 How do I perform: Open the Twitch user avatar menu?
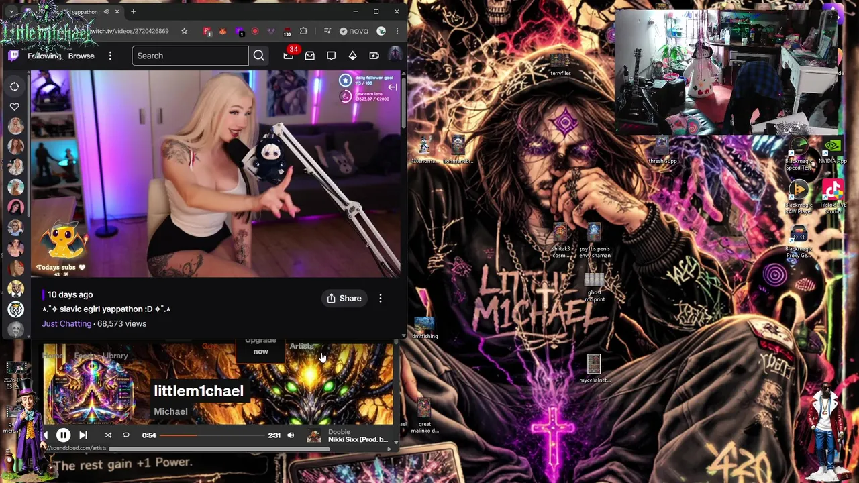(x=395, y=54)
